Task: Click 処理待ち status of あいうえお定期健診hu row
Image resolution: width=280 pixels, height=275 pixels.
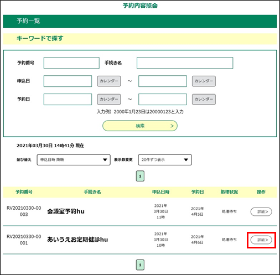Action: 229,240
